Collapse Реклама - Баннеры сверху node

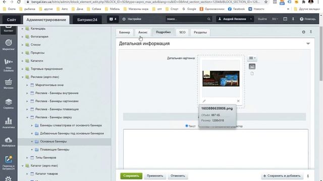(x=27, y=117)
